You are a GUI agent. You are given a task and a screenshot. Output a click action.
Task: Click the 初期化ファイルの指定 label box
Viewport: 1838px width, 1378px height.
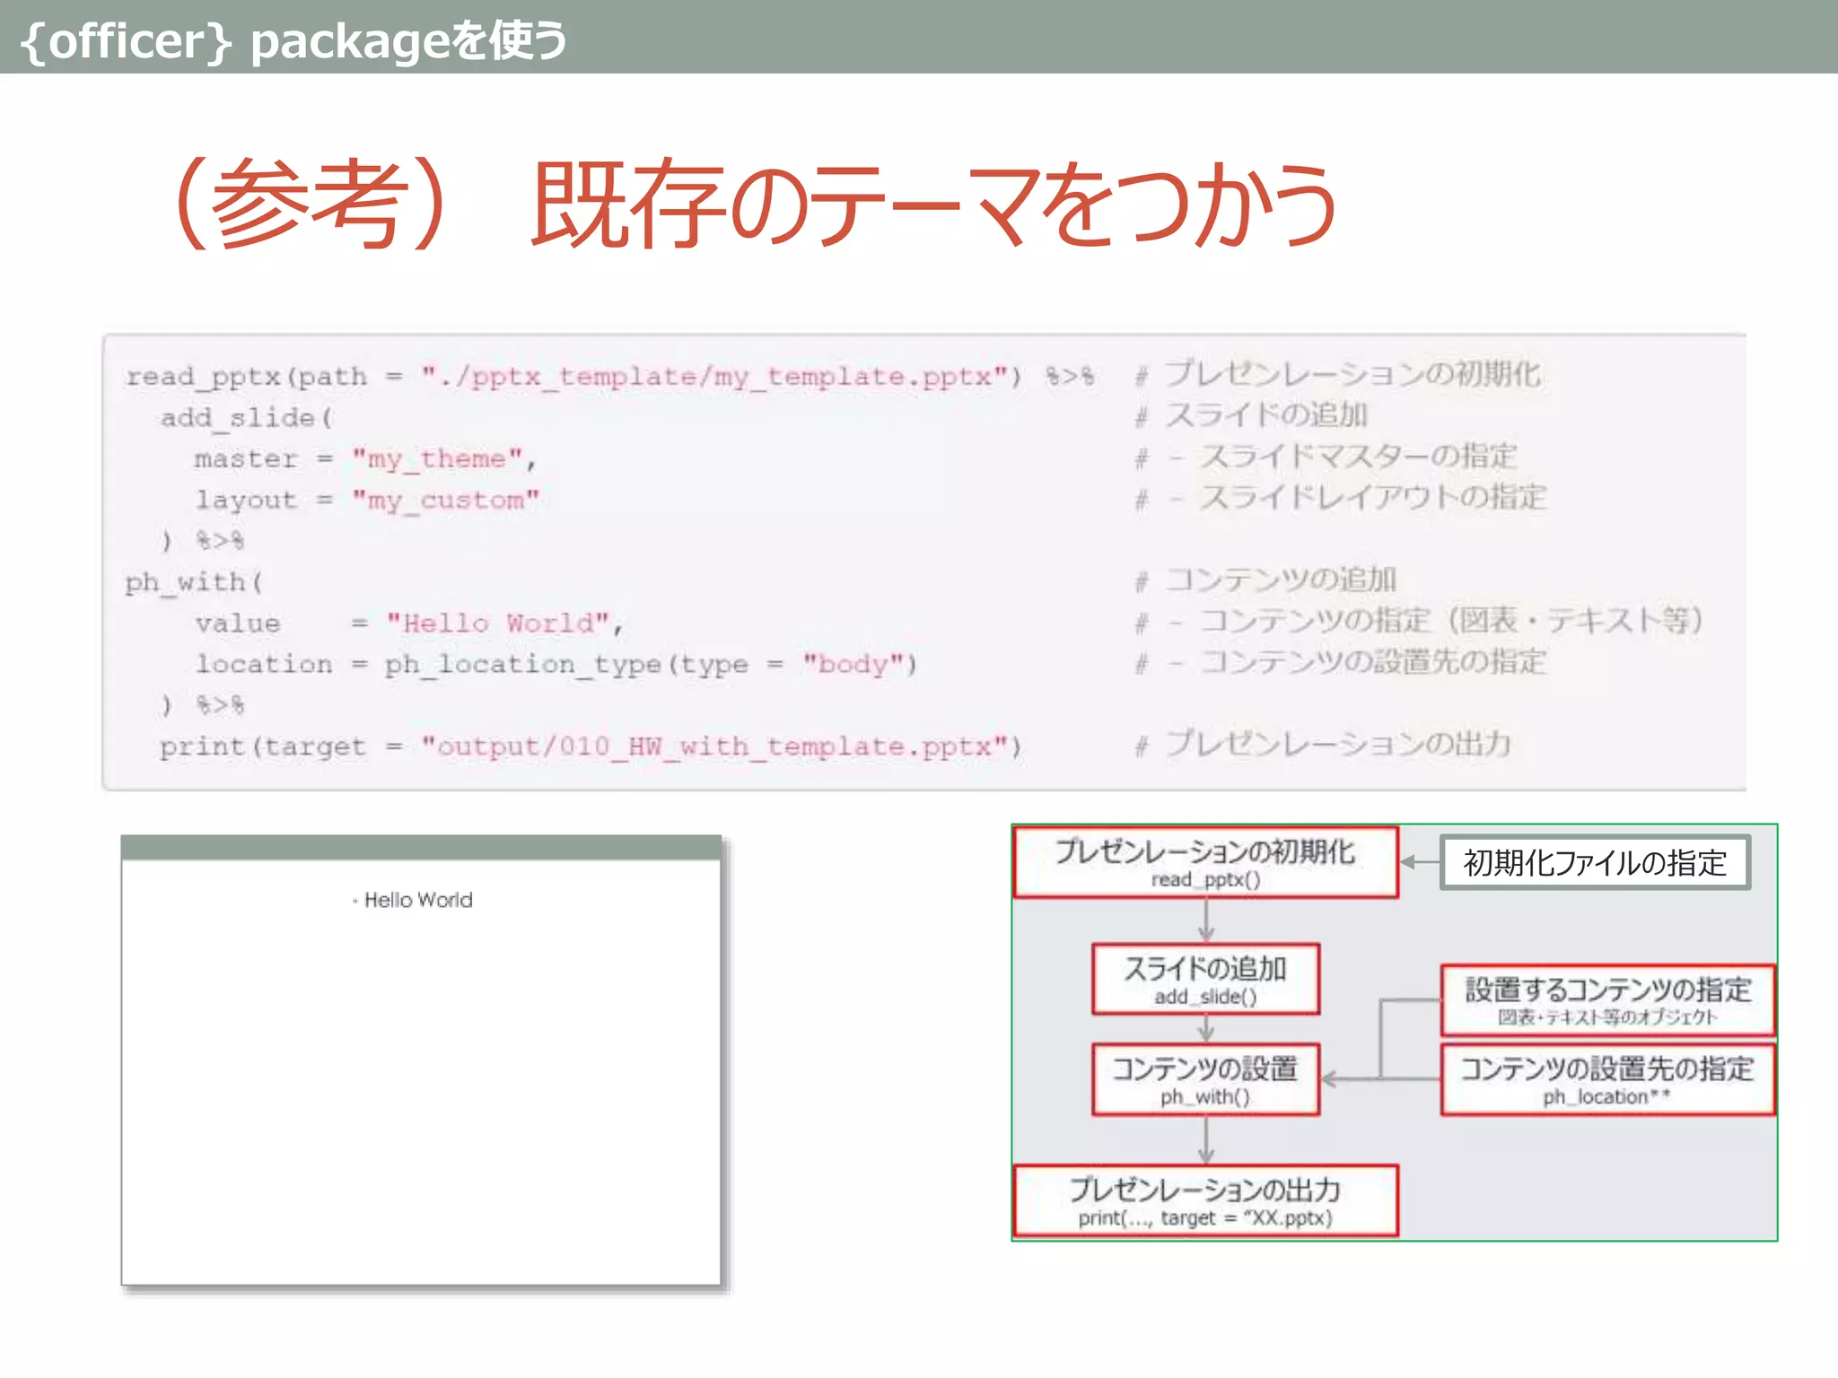(x=1595, y=863)
